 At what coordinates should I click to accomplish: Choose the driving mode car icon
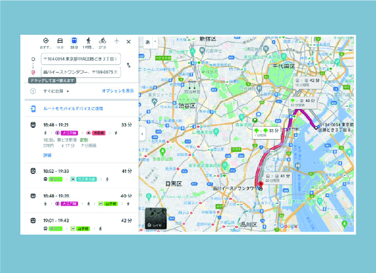point(60,41)
